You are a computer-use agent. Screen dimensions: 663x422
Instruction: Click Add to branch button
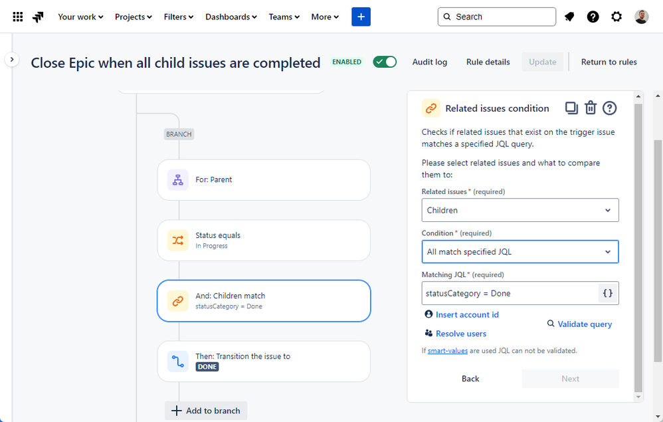(x=206, y=411)
